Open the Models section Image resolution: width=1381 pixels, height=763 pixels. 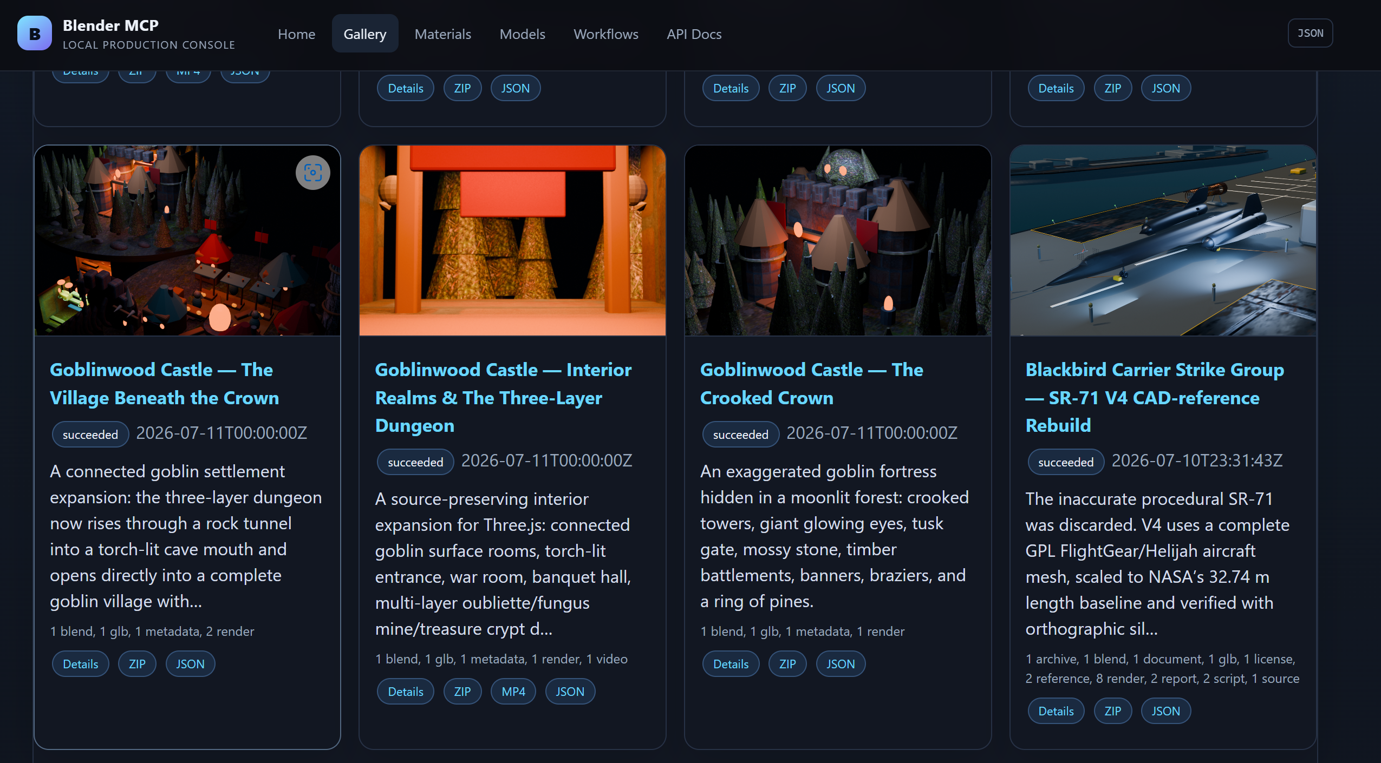tap(522, 34)
